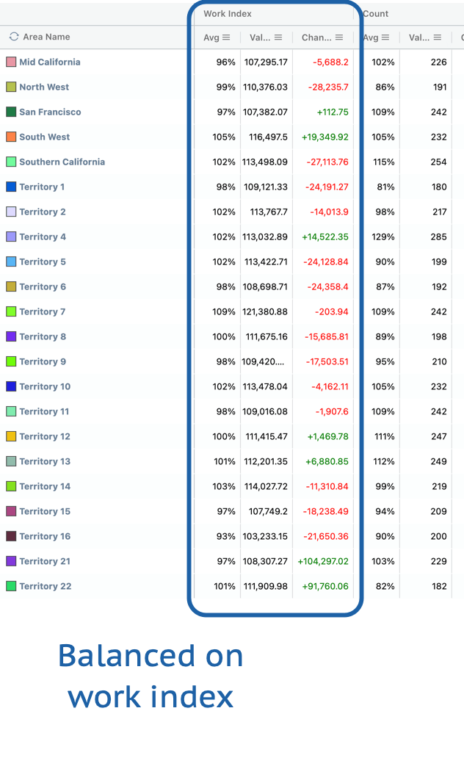
Task: Click the Mid California color swatch
Action: pyautogui.click(x=11, y=62)
